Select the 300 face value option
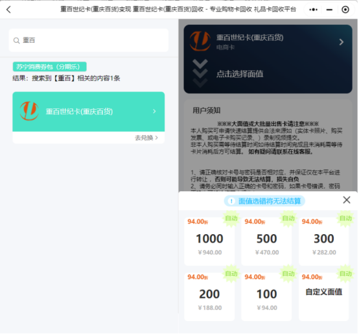Image resolution: width=359 pixels, height=334 pixels. 324,241
